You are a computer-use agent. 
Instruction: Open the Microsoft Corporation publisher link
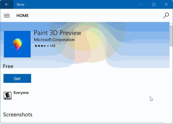(54, 40)
